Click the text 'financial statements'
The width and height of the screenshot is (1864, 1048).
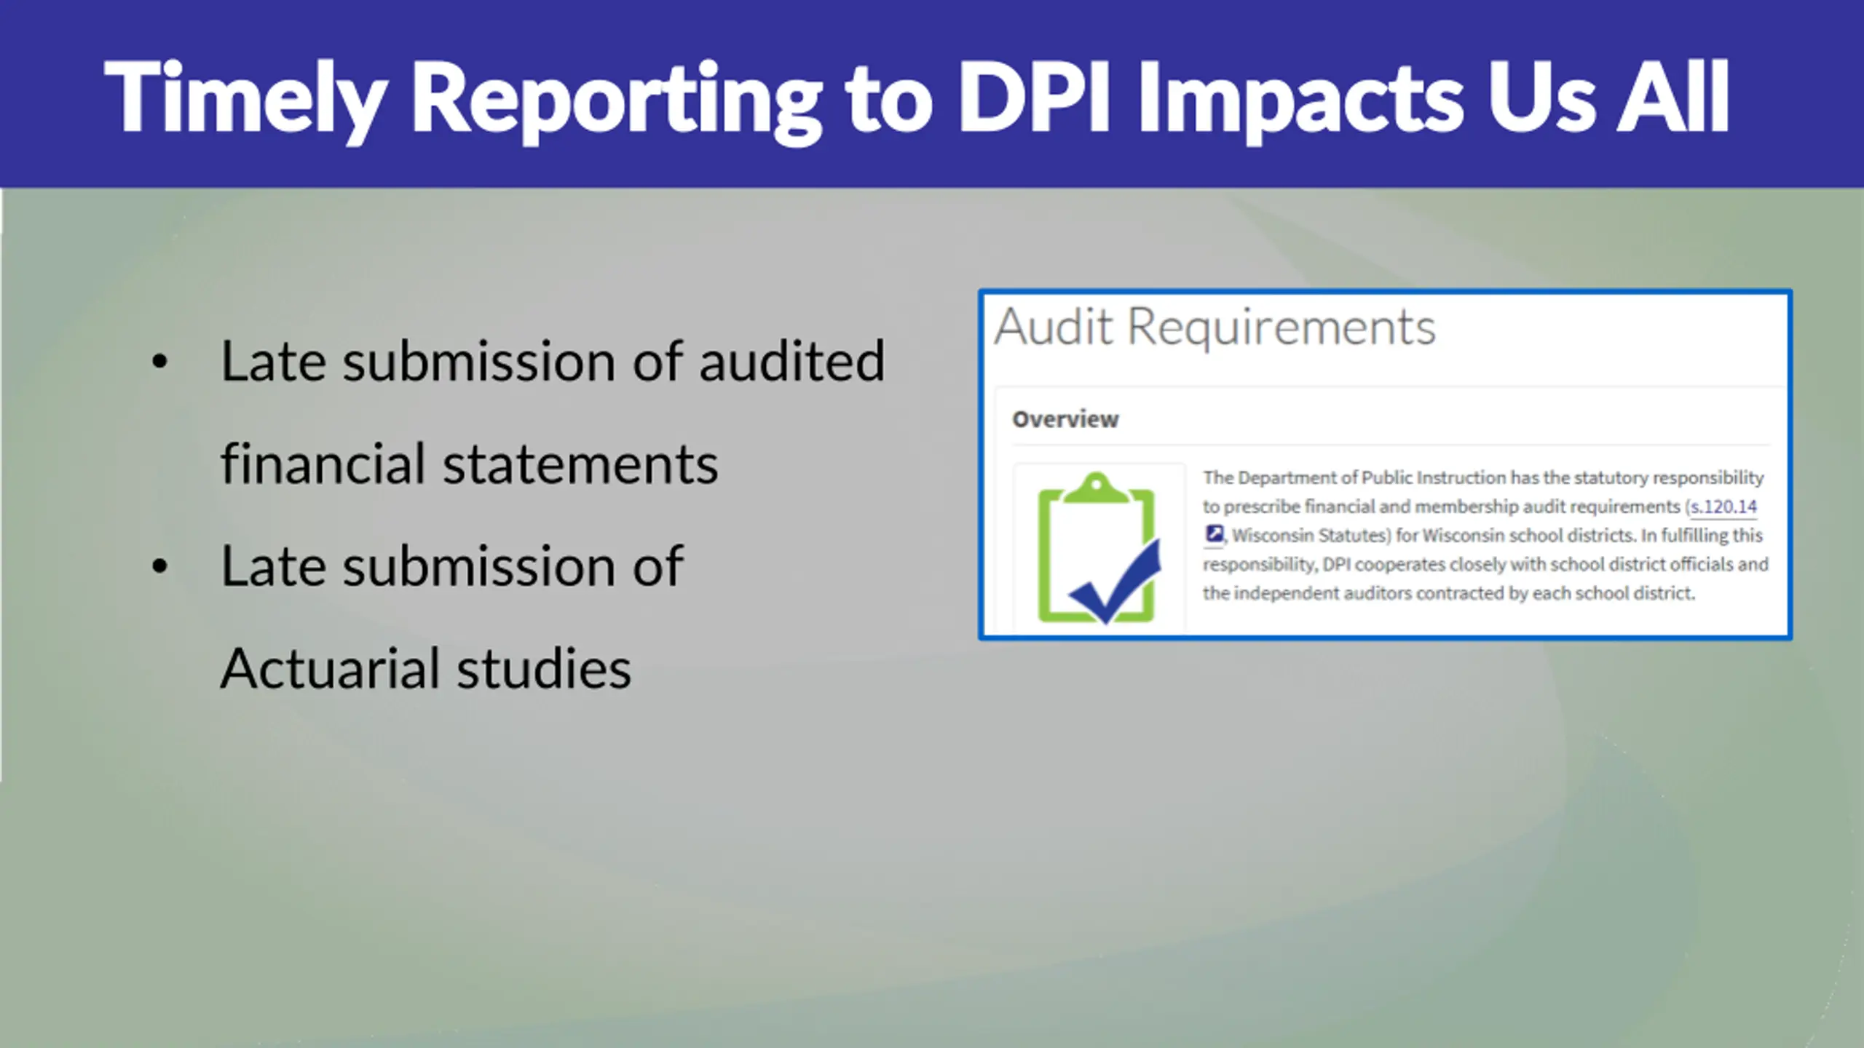(470, 464)
